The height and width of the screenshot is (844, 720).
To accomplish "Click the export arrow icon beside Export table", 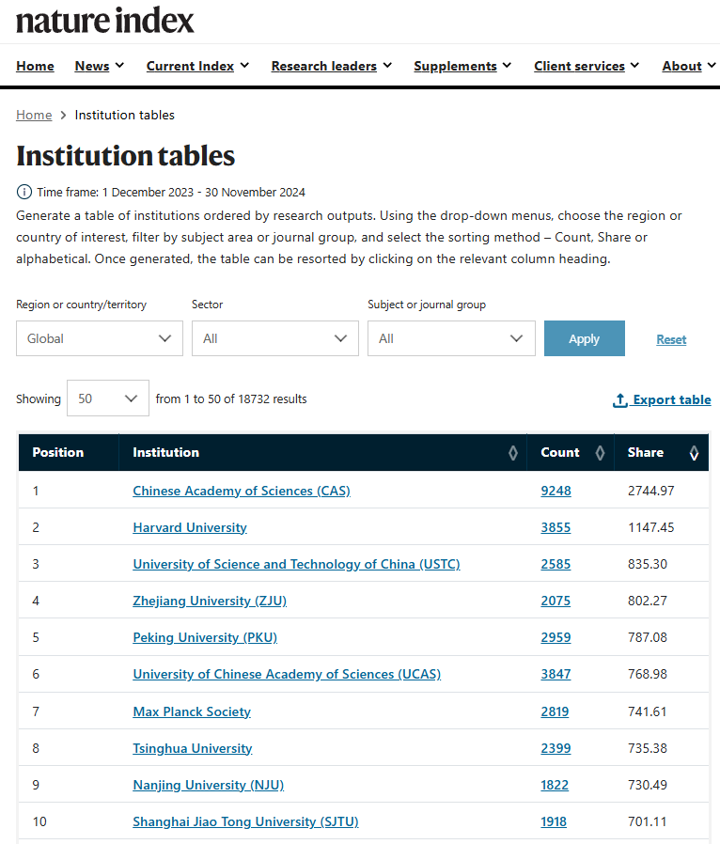I will point(619,399).
